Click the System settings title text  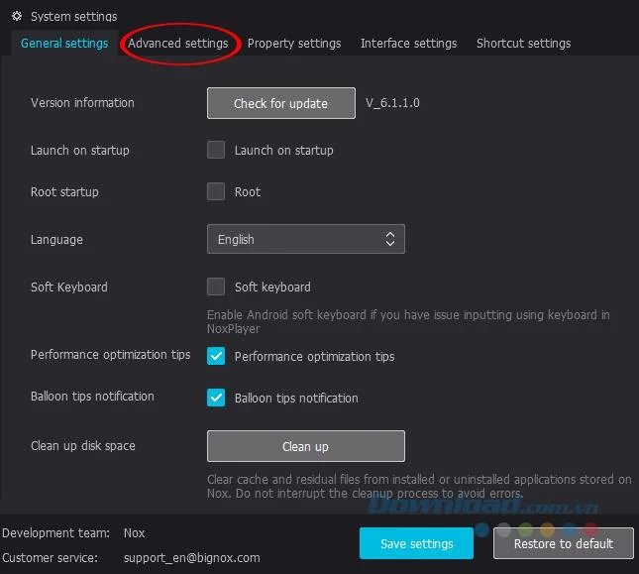73,16
